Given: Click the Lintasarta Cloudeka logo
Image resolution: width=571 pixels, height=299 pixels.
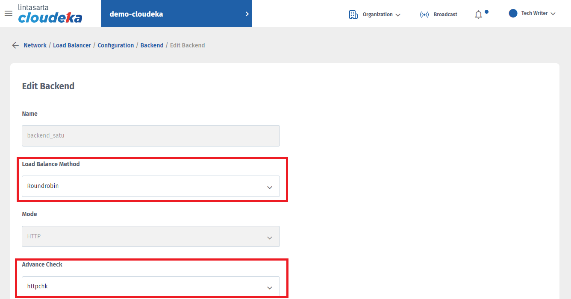Looking at the screenshot, I should [50, 14].
